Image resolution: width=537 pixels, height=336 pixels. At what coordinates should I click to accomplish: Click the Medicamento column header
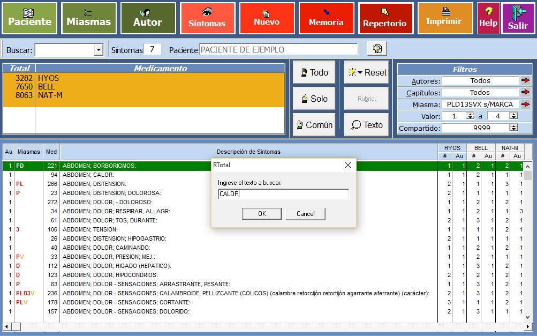[160, 68]
